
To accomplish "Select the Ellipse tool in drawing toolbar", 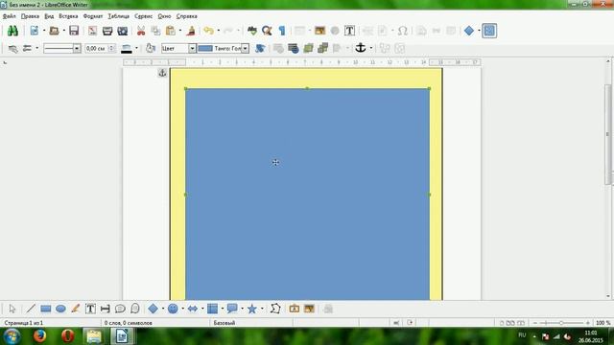I will pos(60,309).
